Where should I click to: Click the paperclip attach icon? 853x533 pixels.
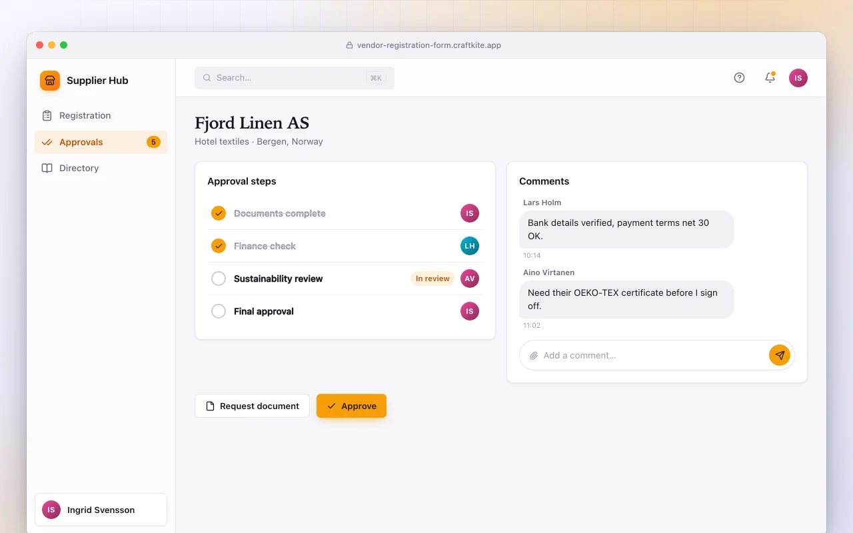[x=534, y=356]
